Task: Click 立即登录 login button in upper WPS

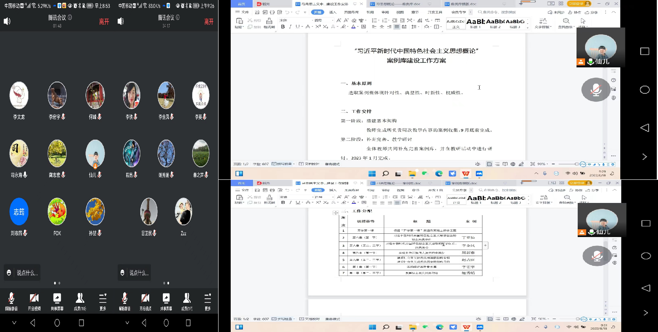Action: click(579, 4)
